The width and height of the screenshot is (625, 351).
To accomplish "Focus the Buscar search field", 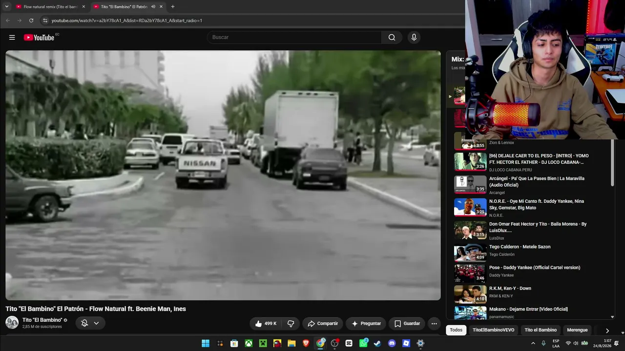I will 294,38.
